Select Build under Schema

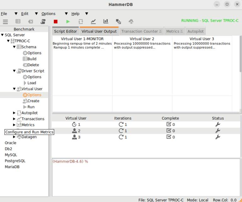point(32,59)
